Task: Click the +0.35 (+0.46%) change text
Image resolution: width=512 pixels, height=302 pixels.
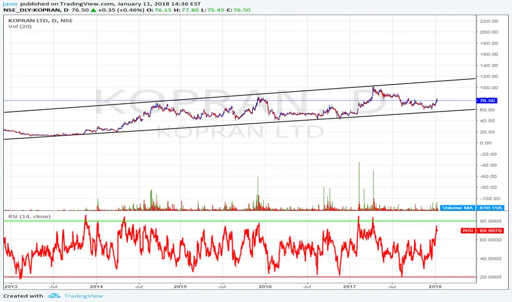Action: click(121, 10)
